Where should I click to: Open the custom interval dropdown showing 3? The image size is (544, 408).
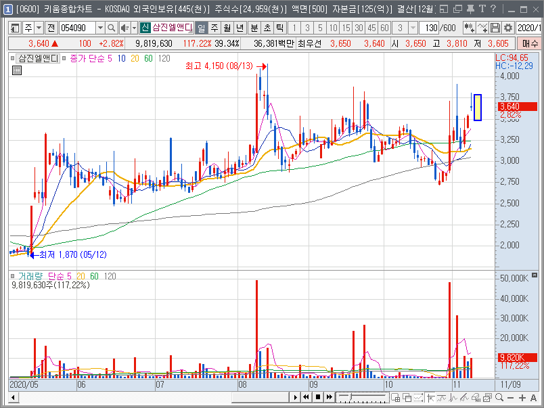[x=413, y=28]
